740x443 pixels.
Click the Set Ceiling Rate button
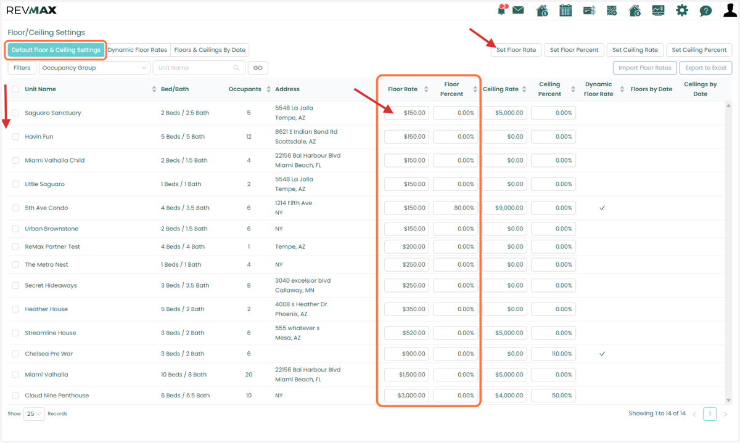(x=635, y=50)
